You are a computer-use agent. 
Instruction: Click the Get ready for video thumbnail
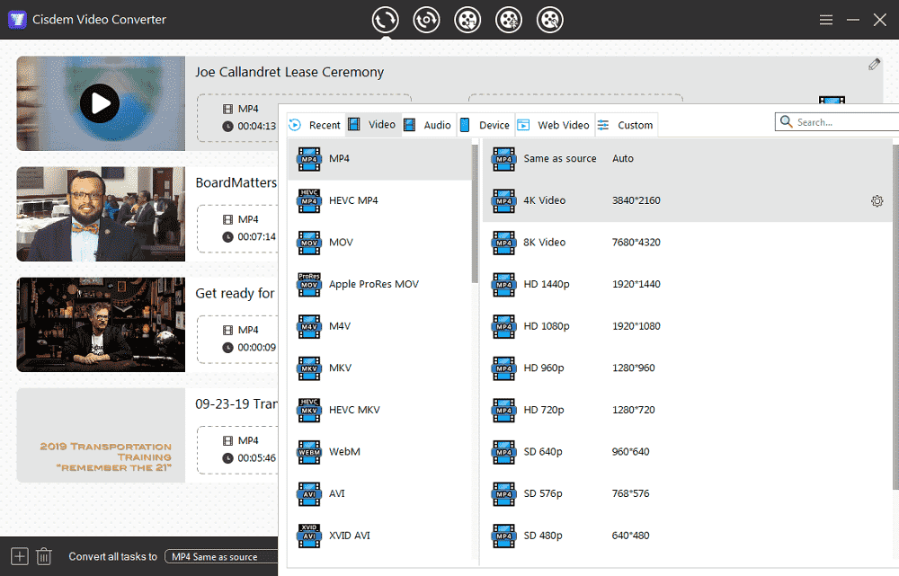101,324
